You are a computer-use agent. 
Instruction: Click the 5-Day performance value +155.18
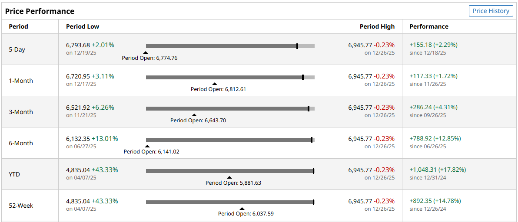click(423, 45)
